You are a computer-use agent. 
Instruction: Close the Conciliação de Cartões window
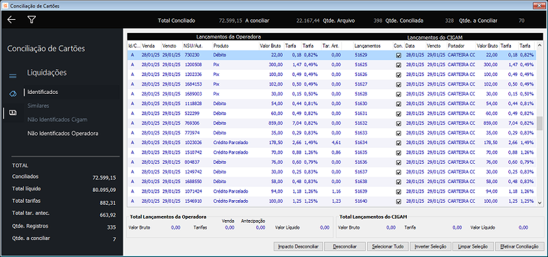(x=539, y=6)
